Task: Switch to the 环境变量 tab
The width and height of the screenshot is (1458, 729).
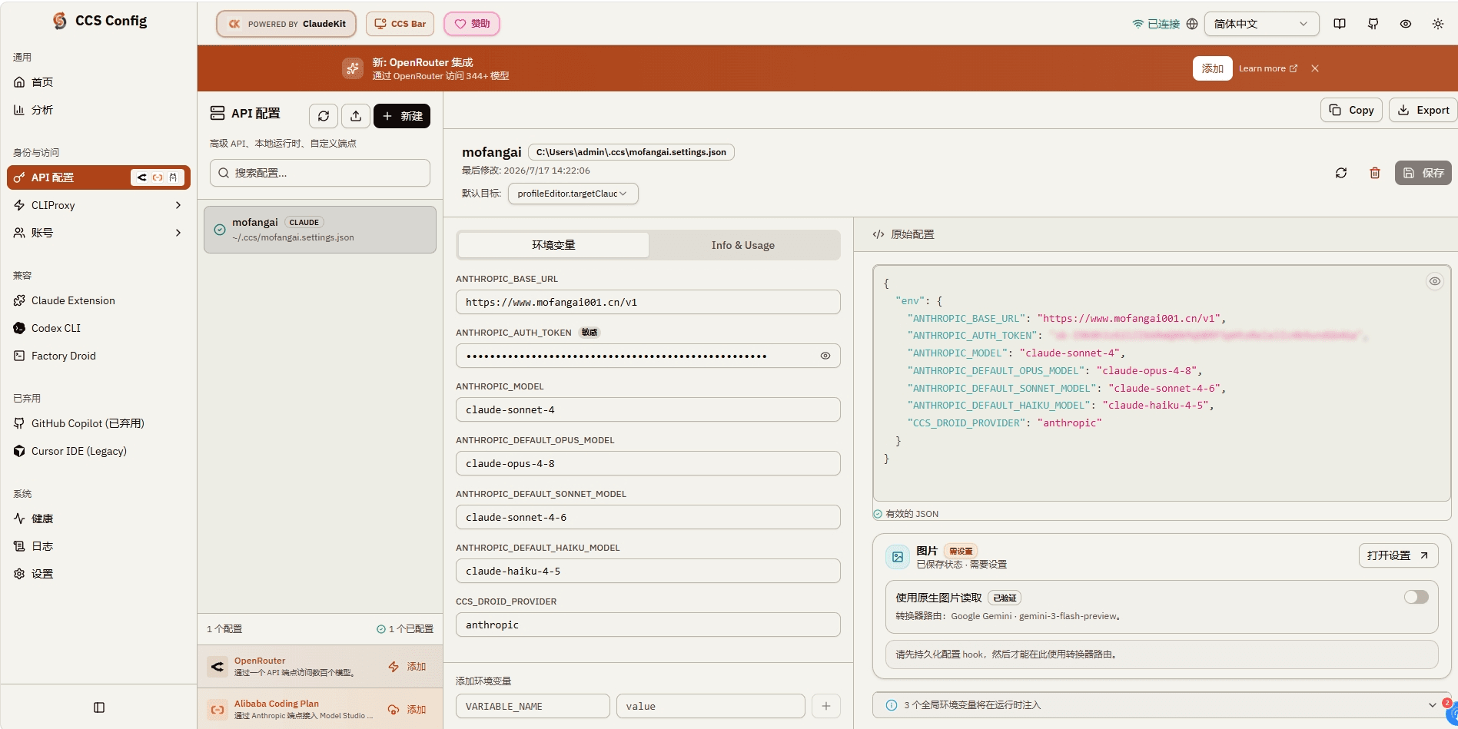Action: click(553, 245)
